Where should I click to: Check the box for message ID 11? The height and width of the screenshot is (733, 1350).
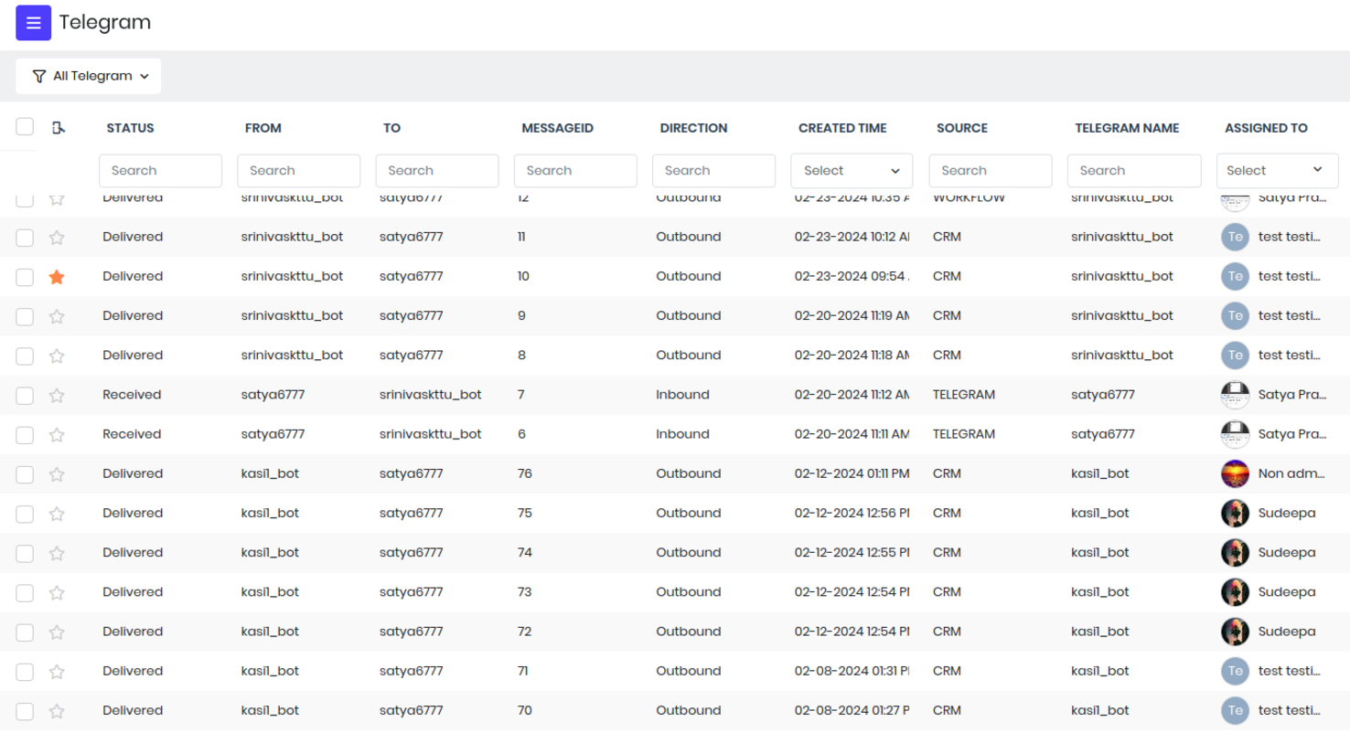pyautogui.click(x=25, y=238)
